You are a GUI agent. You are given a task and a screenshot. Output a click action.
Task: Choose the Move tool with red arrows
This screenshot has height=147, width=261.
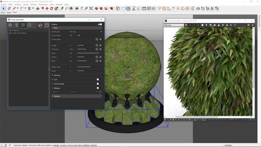pyautogui.click(x=47, y=8)
